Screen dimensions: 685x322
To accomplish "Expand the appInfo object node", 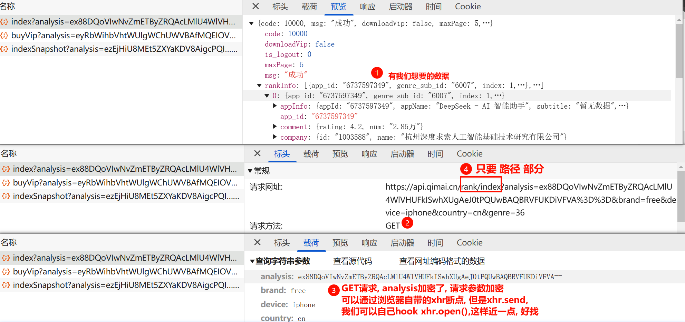I will [275, 106].
